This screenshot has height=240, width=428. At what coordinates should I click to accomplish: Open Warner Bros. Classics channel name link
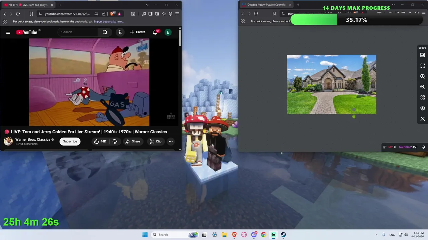pos(33,139)
